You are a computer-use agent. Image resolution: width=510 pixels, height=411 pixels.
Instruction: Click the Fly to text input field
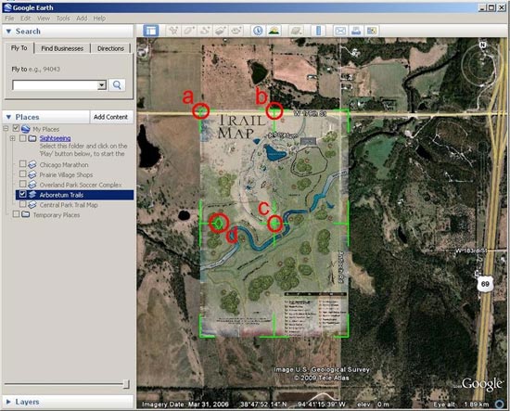point(56,85)
